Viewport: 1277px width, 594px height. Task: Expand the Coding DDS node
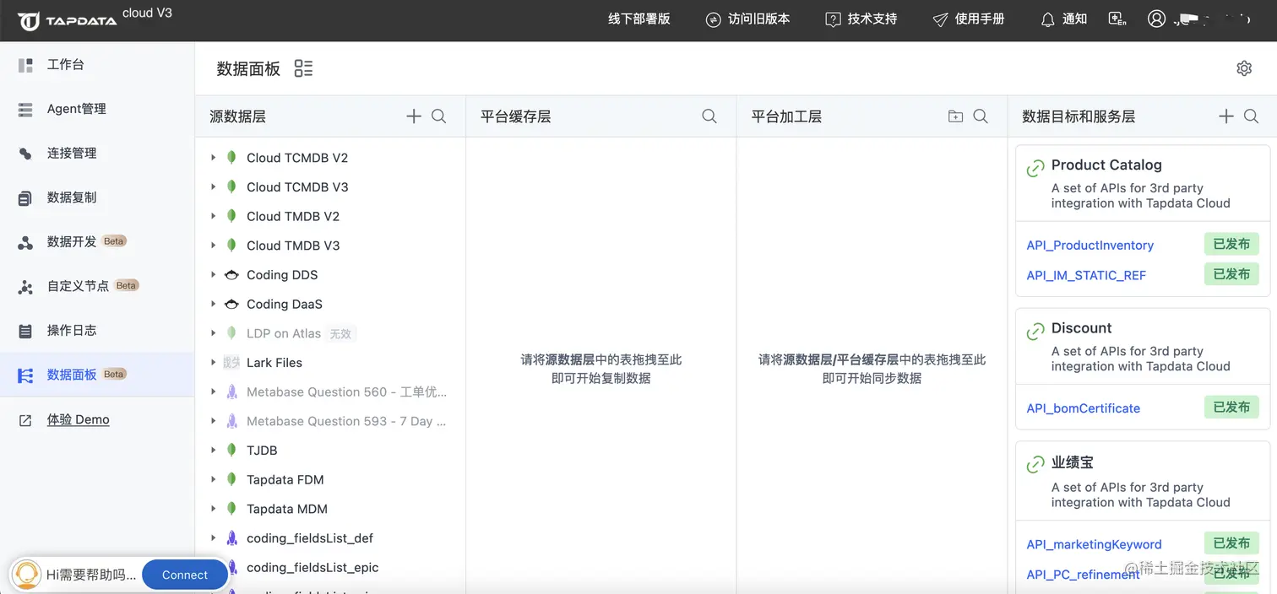click(x=213, y=275)
